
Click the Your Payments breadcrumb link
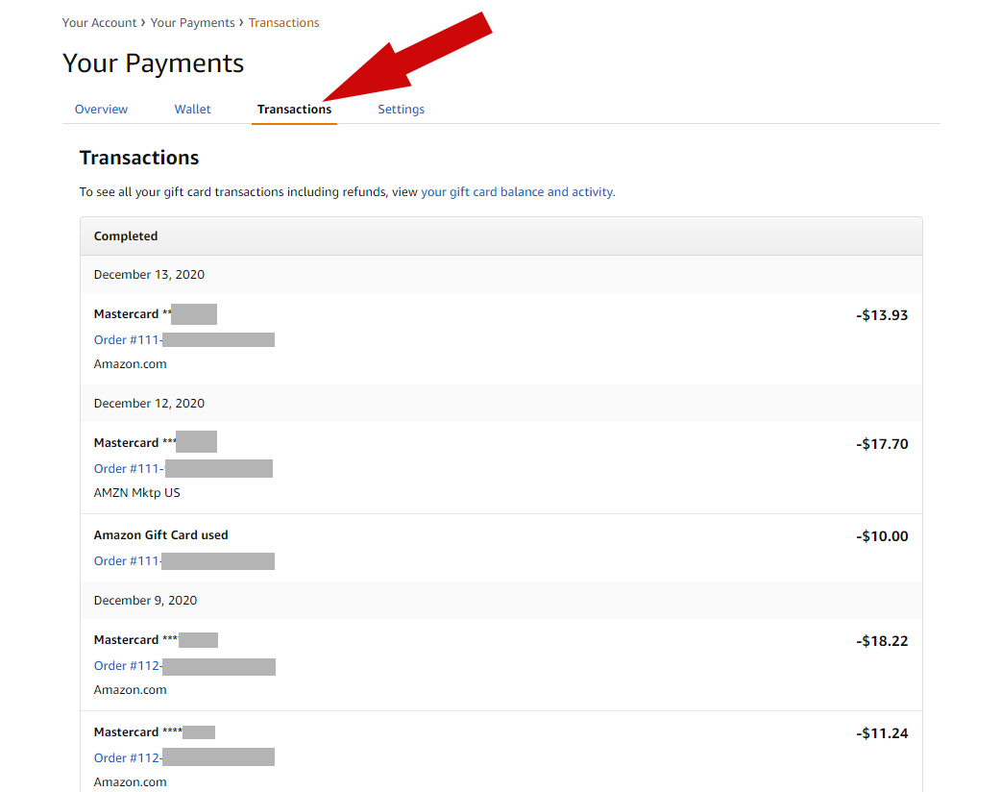tap(192, 22)
